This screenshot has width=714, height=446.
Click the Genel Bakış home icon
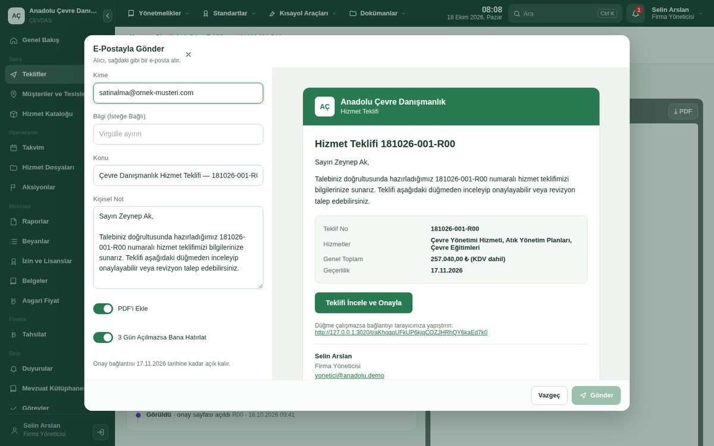14,40
